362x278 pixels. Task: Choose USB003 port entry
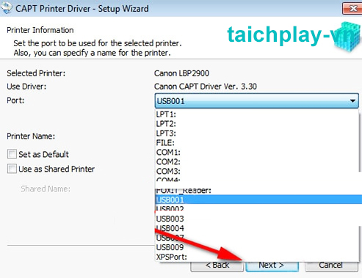pos(257,219)
